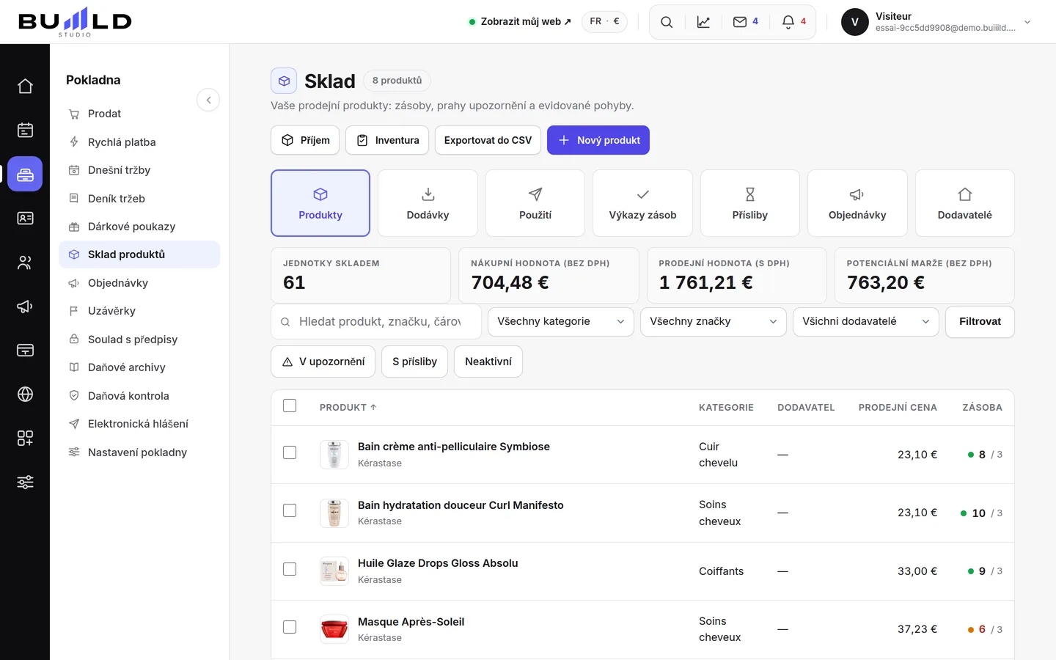1056x660 pixels.
Task: Open the Všechny značky dropdown
Action: coord(714,322)
